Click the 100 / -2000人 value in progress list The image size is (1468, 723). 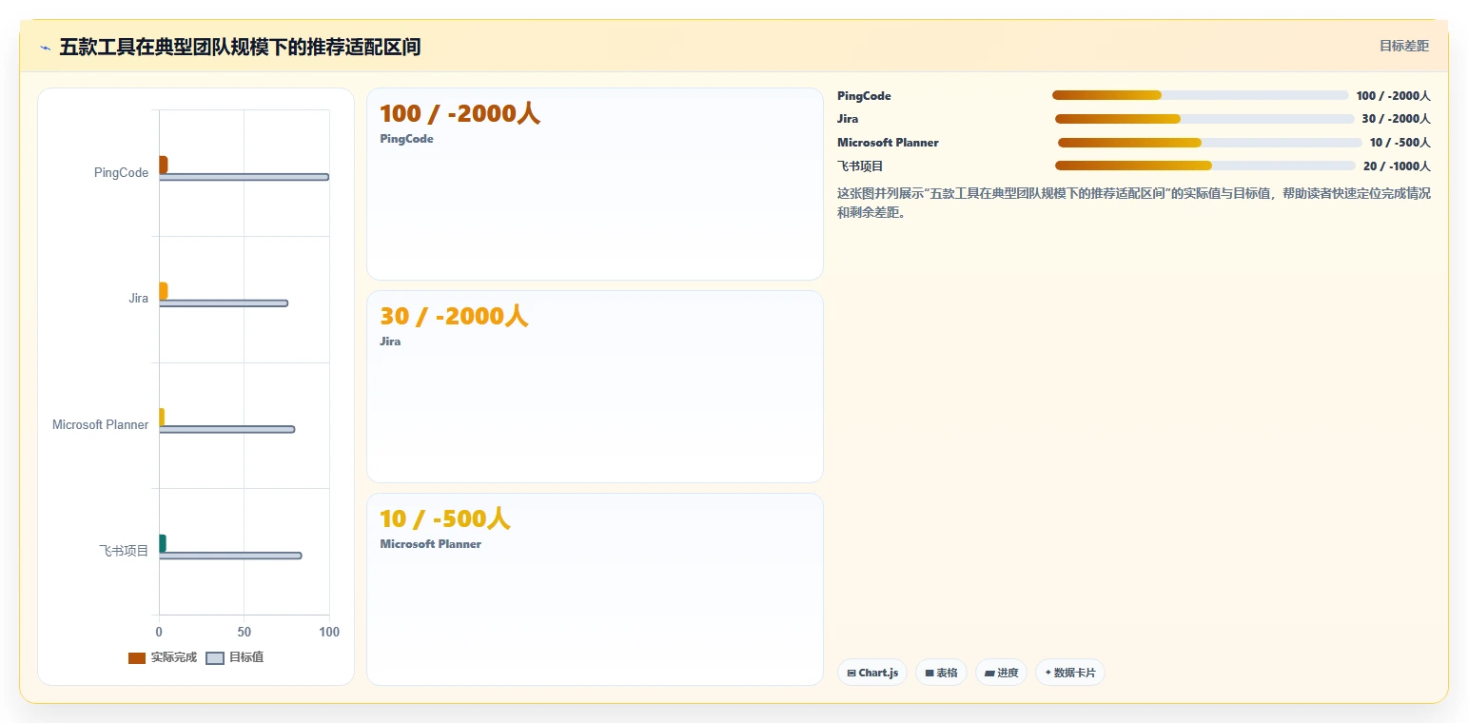tap(1394, 96)
